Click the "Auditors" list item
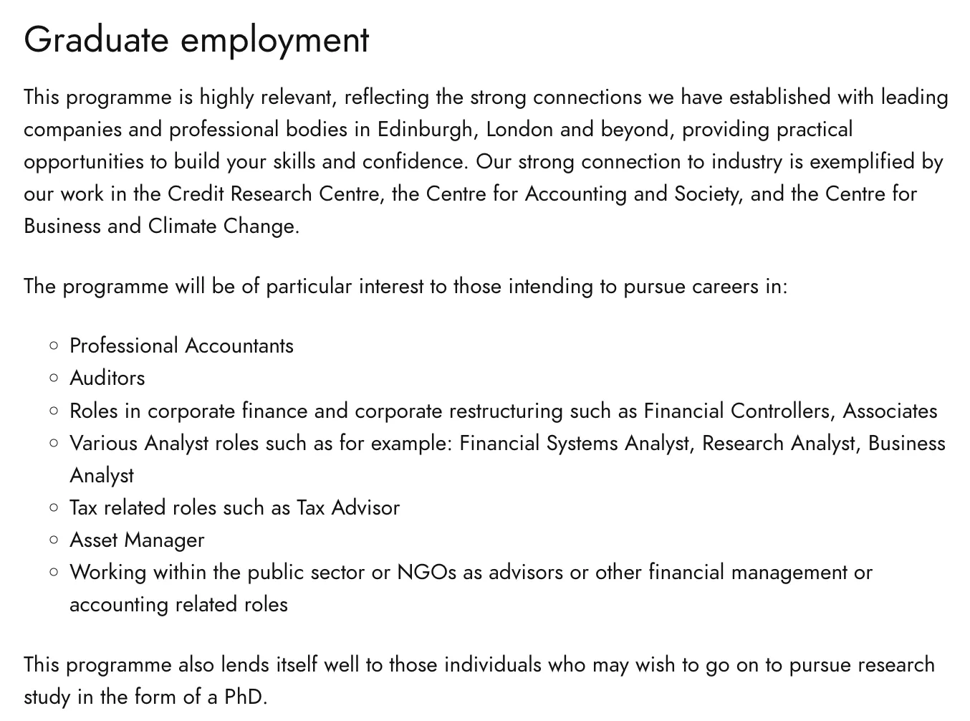The height and width of the screenshot is (721, 970). [x=107, y=378]
